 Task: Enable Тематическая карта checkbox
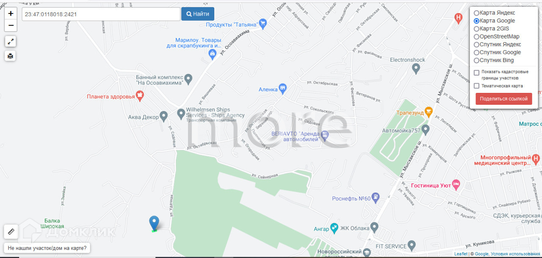point(477,86)
